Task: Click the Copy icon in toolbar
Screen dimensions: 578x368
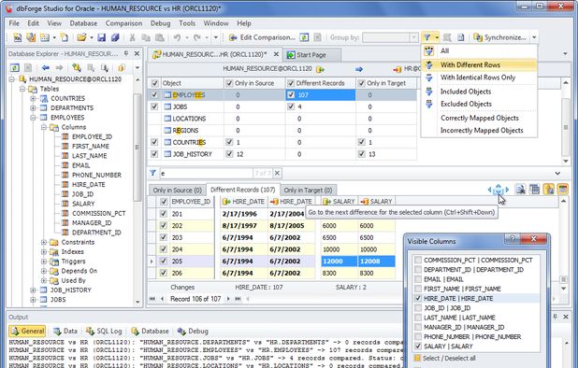Action: coord(146,37)
